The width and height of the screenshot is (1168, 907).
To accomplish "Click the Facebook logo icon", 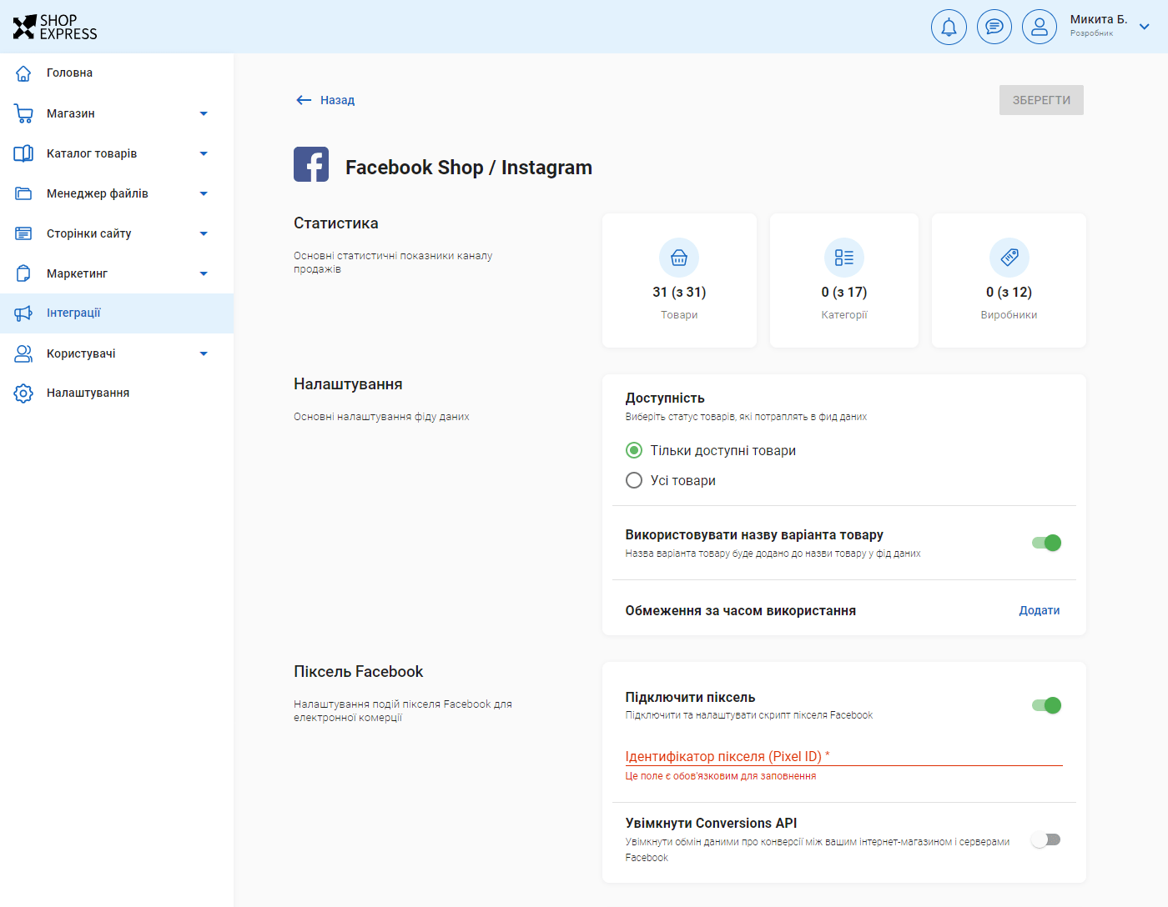I will (311, 164).
